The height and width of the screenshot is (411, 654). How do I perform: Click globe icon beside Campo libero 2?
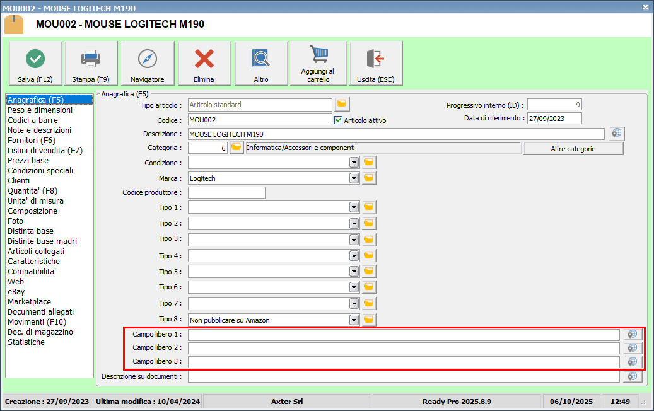click(x=633, y=348)
